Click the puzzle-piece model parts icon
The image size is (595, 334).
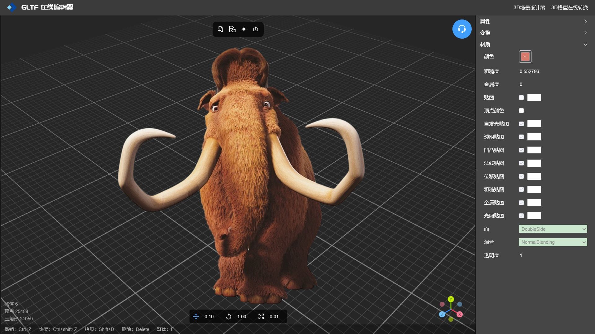point(232,29)
